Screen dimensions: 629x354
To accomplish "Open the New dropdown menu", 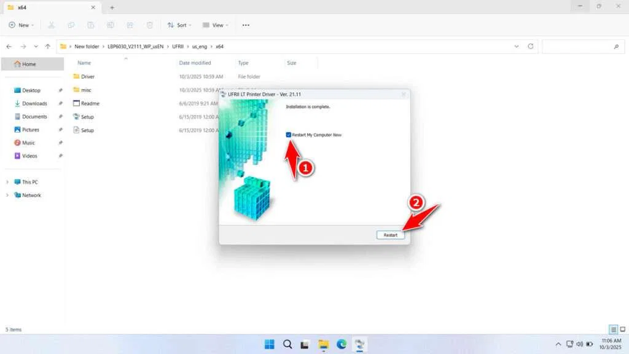I will click(x=21, y=25).
